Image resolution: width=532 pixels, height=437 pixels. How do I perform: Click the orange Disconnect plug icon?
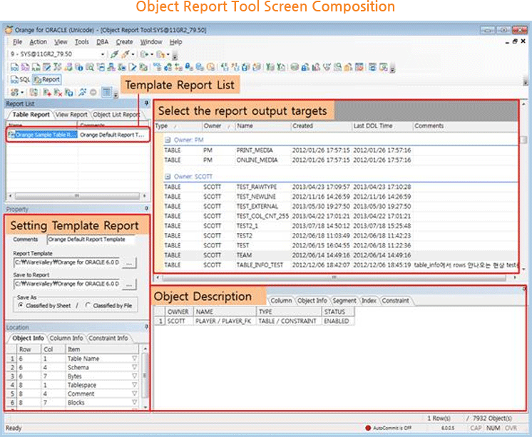(126, 54)
